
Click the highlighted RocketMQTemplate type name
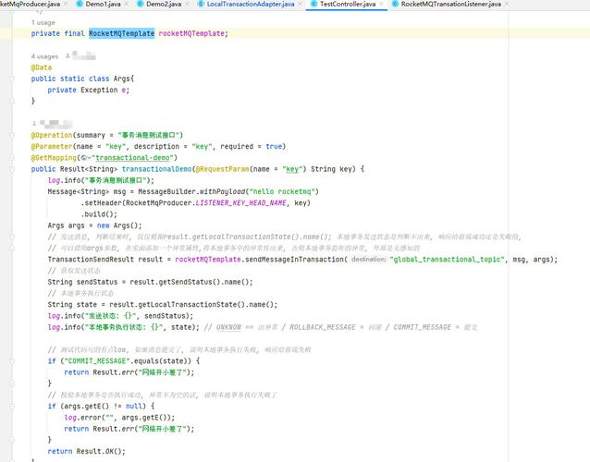(121, 33)
